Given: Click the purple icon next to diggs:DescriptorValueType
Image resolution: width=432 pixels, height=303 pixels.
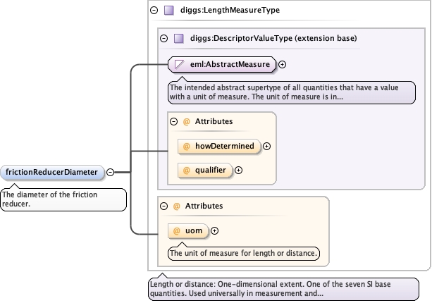Looking at the screenshot, I should [178, 39].
